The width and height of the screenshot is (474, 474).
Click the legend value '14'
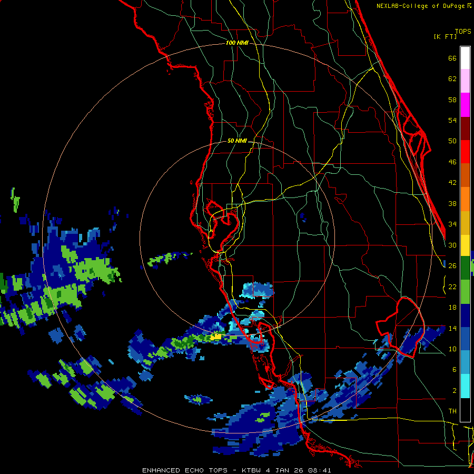coord(452,328)
